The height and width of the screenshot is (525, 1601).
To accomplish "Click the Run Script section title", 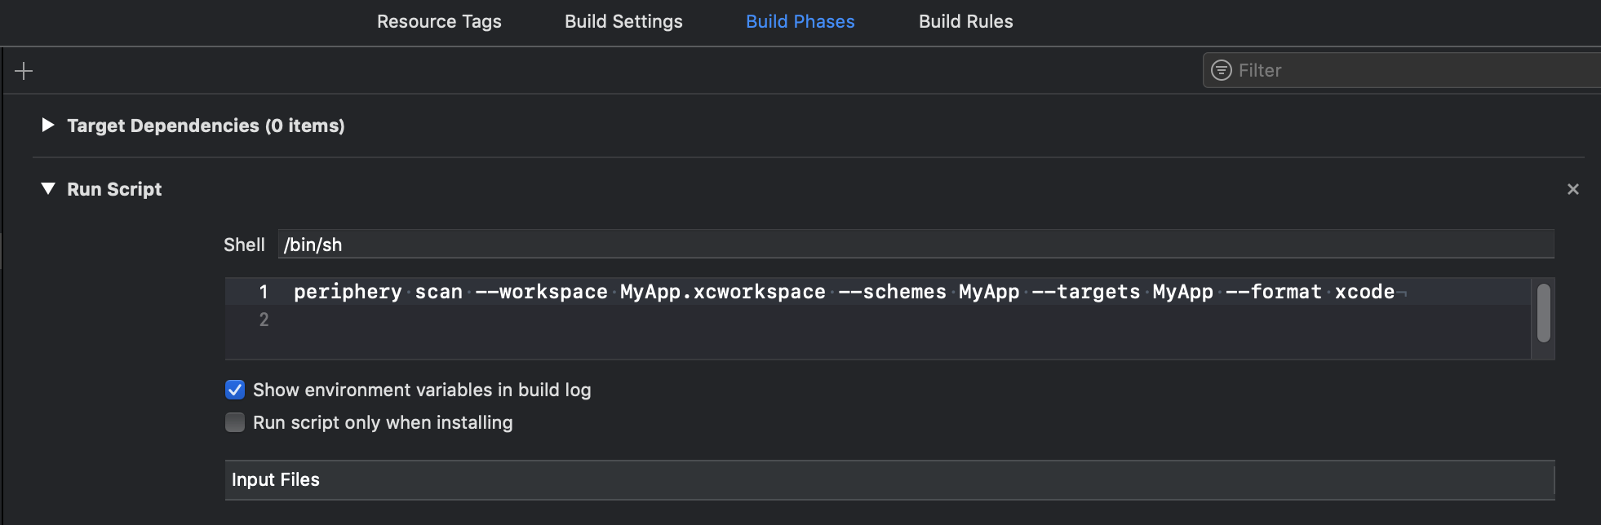I will click(114, 189).
